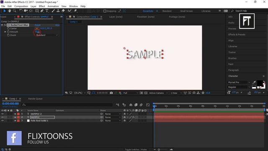Open the Myriad Pro font dropdown

(x=239, y=82)
